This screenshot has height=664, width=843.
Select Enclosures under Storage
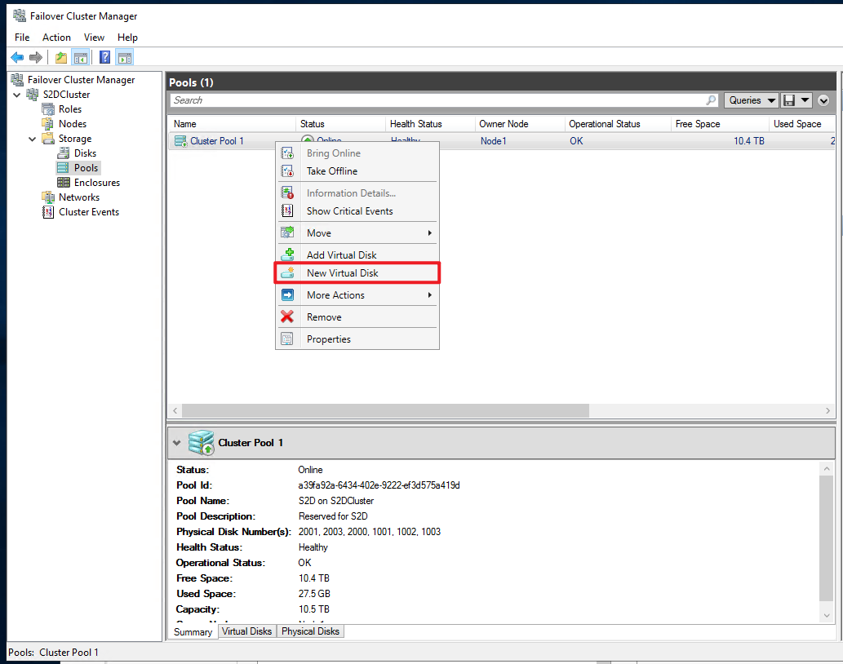coord(97,183)
